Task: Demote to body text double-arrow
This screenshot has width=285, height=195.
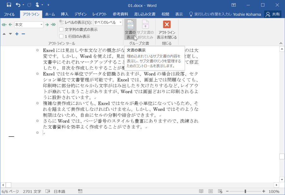Action: 53,25
